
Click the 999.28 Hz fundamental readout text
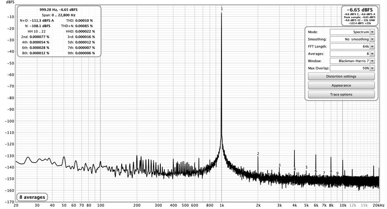click(x=59, y=9)
